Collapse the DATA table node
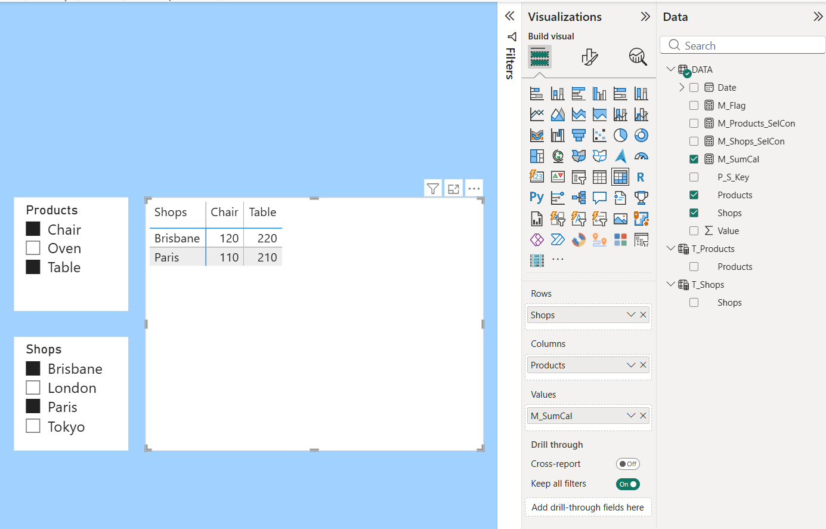Image resolution: width=826 pixels, height=529 pixels. pos(671,69)
